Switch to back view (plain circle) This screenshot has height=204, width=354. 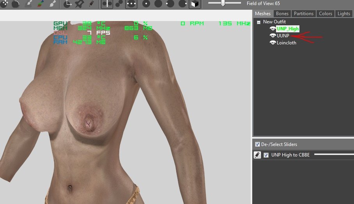click(158, 4)
